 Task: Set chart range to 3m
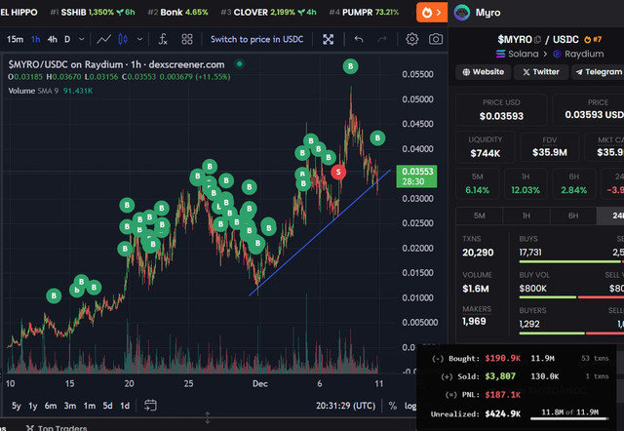(70, 406)
